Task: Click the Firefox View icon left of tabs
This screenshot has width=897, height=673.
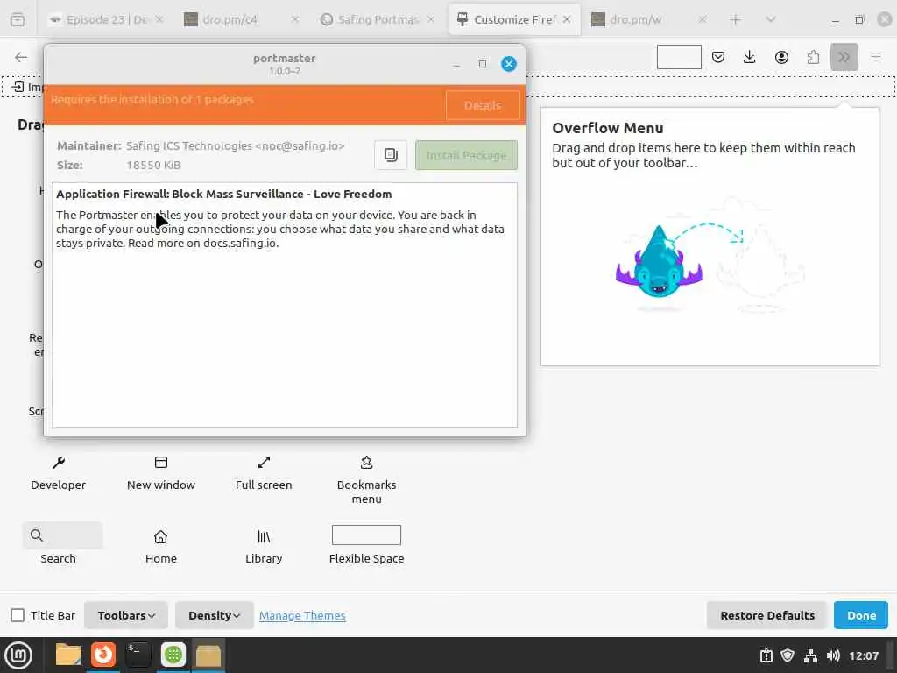Action: pos(18,19)
